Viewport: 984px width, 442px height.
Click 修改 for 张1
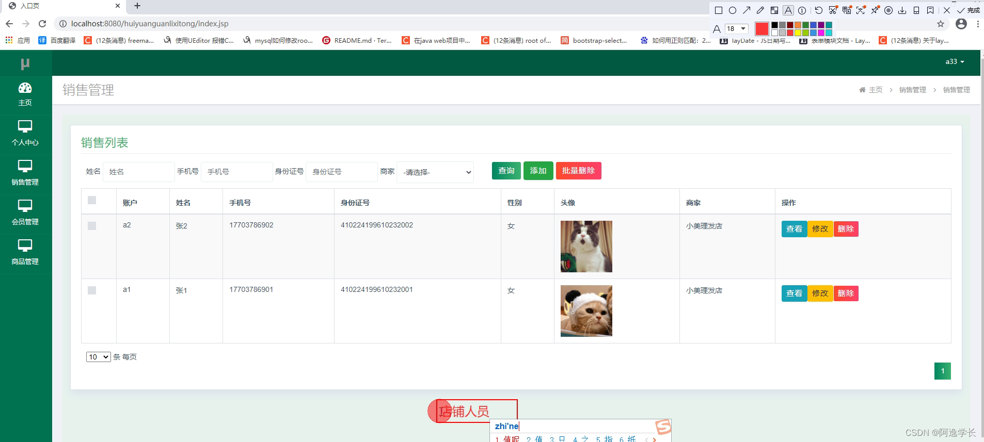click(820, 293)
